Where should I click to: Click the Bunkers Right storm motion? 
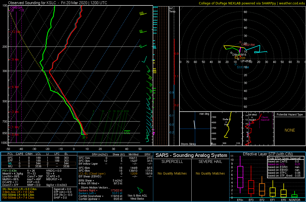[x=100, y=190]
